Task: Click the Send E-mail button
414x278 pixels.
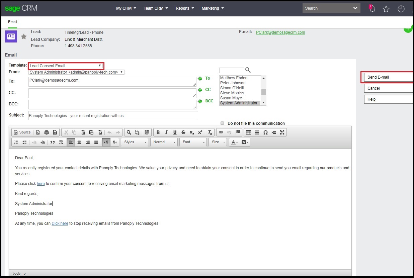Action: [388, 77]
